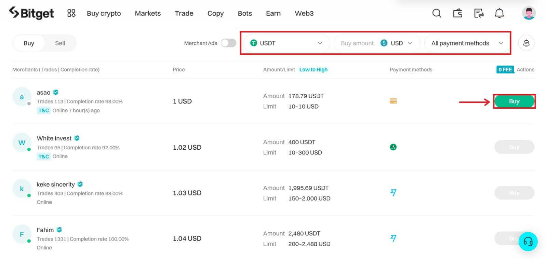This screenshot has height=259, width=547.
Task: Click Buy for merchant asao
Action: [x=514, y=101]
